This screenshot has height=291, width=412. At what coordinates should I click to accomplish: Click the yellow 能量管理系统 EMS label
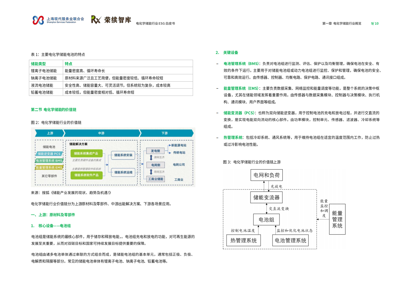(49, 167)
